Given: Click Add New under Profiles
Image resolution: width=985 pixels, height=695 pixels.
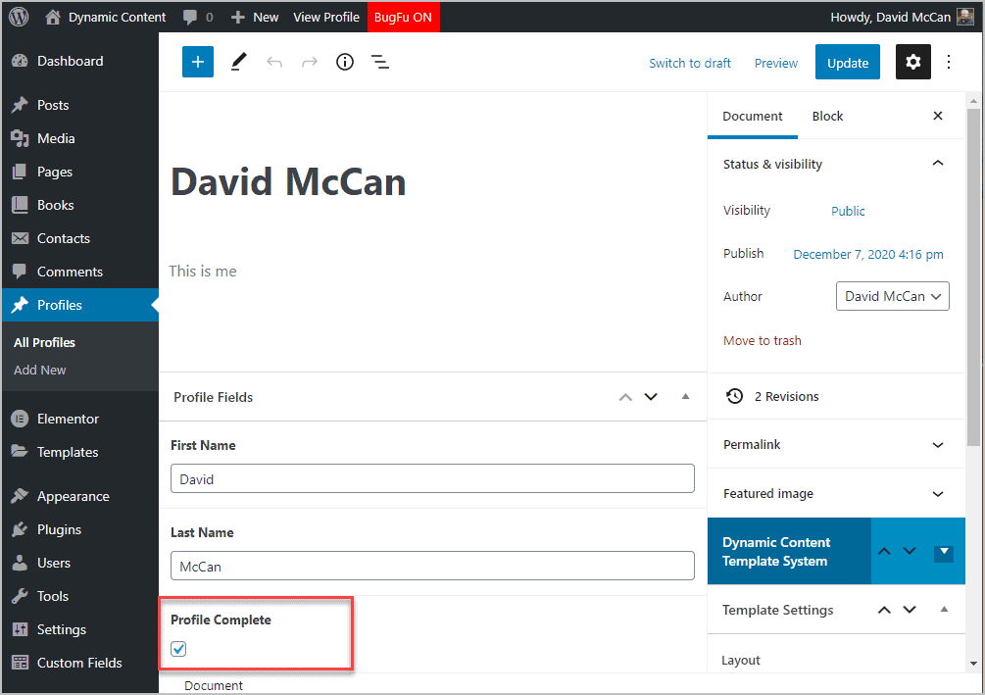Looking at the screenshot, I should (39, 371).
